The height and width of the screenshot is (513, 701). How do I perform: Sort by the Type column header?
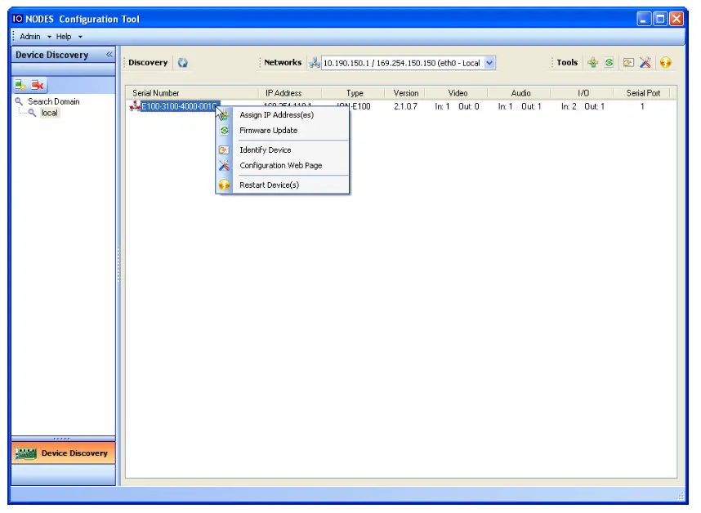[x=353, y=93]
